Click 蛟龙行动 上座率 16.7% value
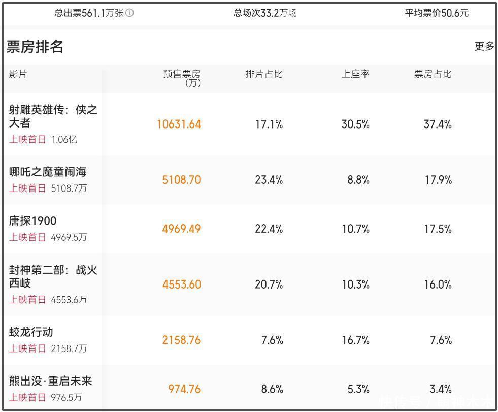 pos(355,340)
